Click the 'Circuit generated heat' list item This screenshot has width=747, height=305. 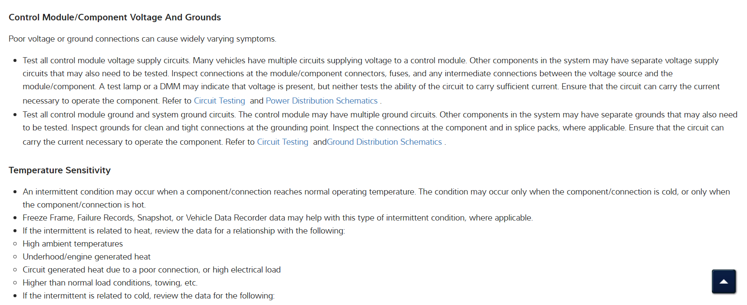tap(151, 270)
